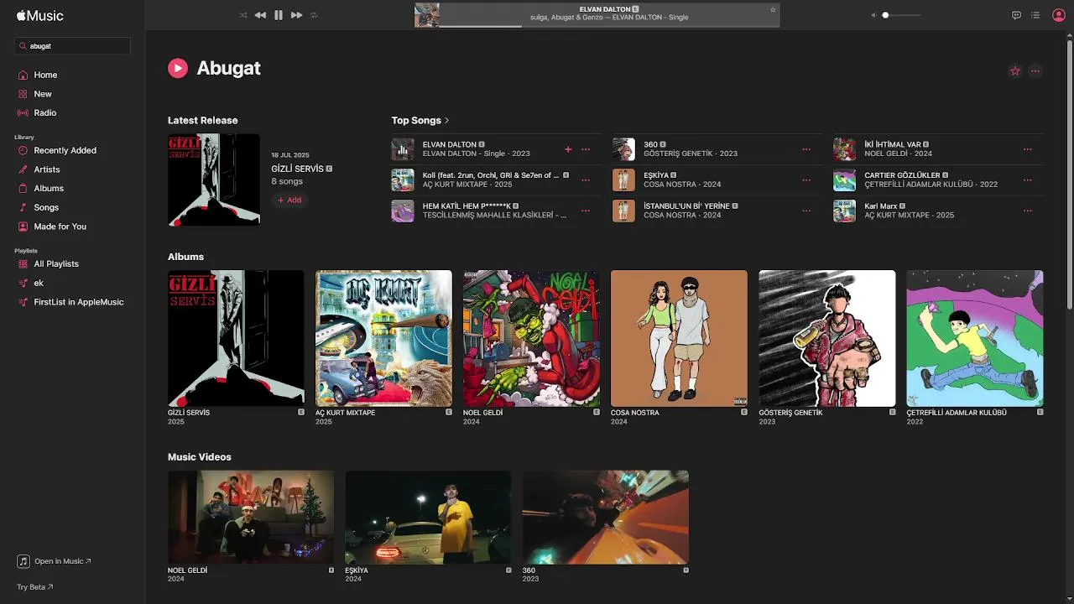The height and width of the screenshot is (604, 1074).
Task: Pause the current song
Action: 279,15
